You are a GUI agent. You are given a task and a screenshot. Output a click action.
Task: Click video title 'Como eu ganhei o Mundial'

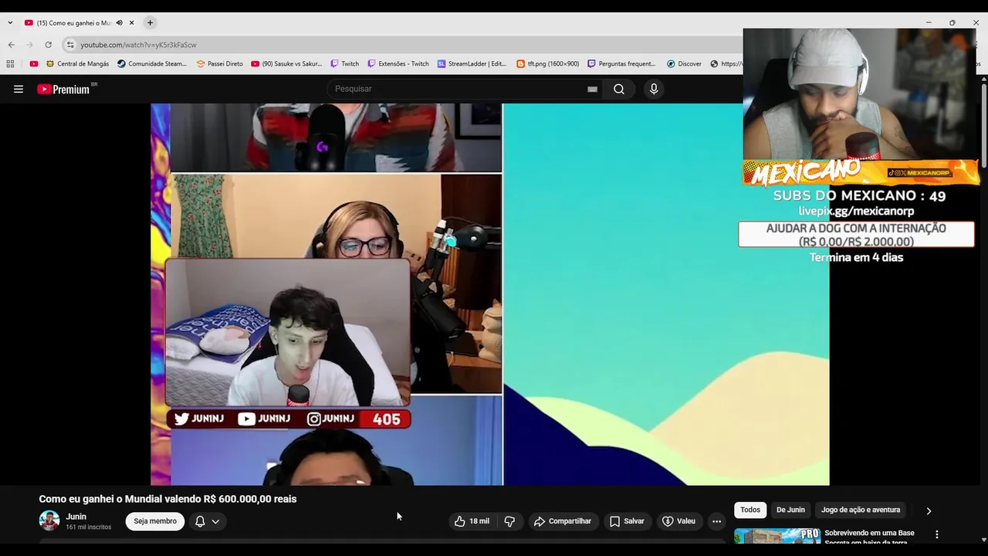pos(167,499)
